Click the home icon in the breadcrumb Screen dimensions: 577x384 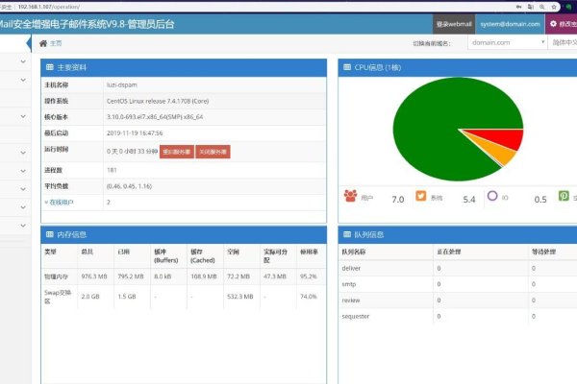pos(43,43)
